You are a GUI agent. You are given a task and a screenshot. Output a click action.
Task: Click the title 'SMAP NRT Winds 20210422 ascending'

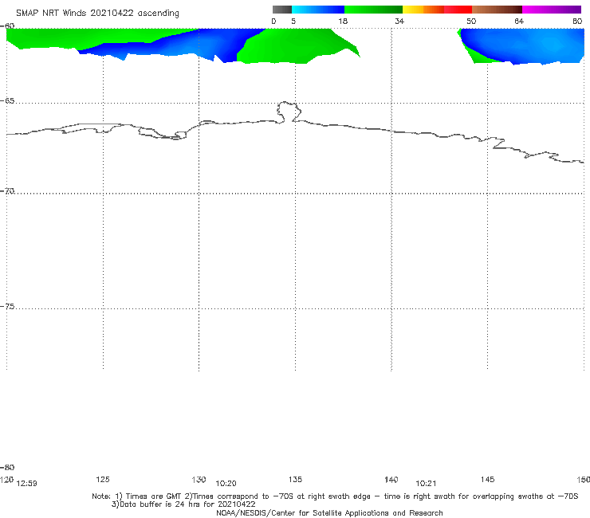pyautogui.click(x=97, y=13)
